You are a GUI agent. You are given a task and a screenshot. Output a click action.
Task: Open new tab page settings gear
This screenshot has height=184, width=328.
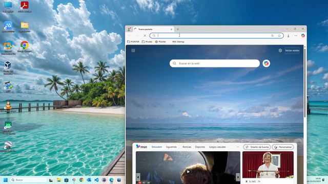click(x=280, y=51)
